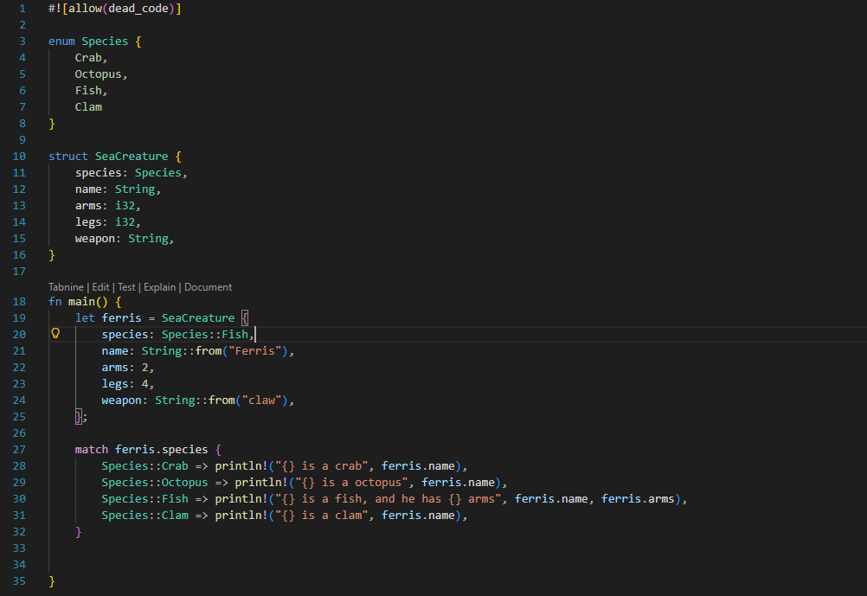Click 'Species::Clam' match arm
The height and width of the screenshot is (596, 867).
coord(144,516)
